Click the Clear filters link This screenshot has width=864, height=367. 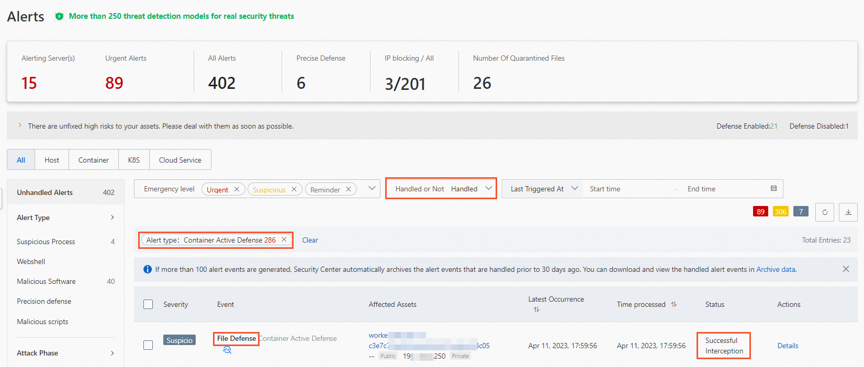point(310,240)
